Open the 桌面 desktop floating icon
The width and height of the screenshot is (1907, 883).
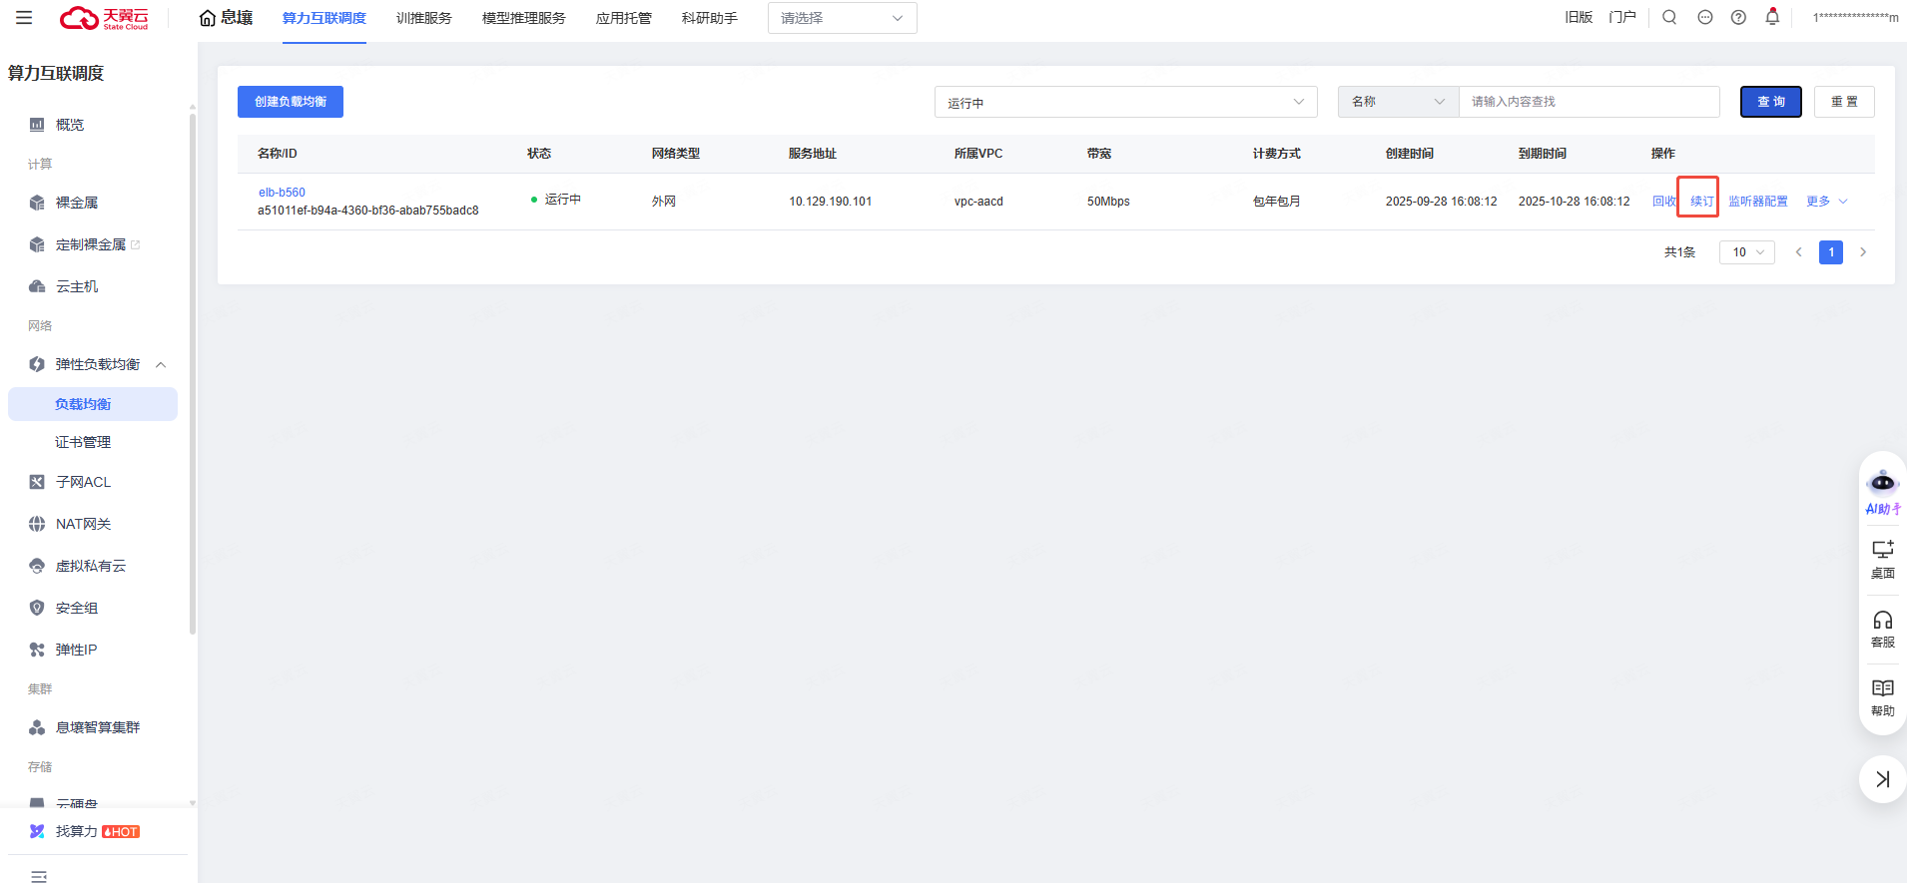point(1883,560)
